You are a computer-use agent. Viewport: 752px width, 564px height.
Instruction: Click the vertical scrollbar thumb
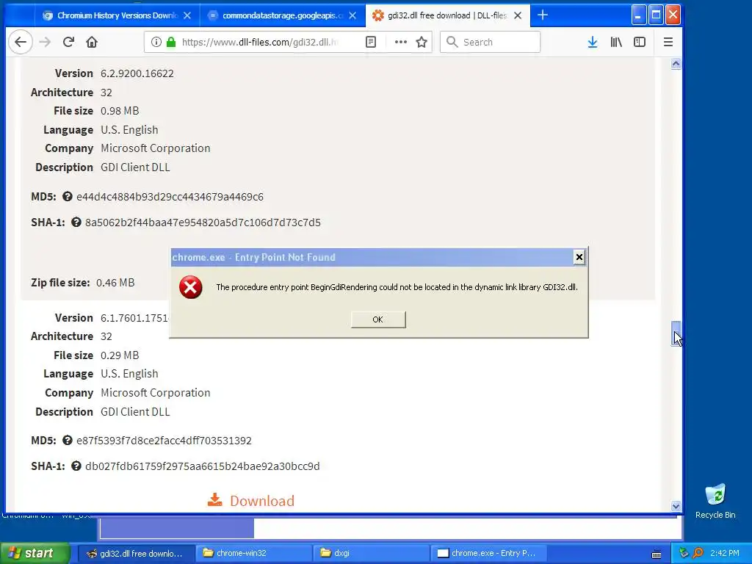click(x=676, y=333)
